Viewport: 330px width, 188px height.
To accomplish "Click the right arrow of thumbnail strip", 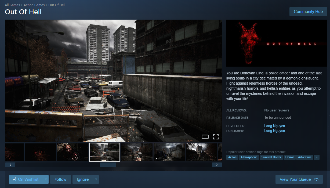I will click(217, 165).
